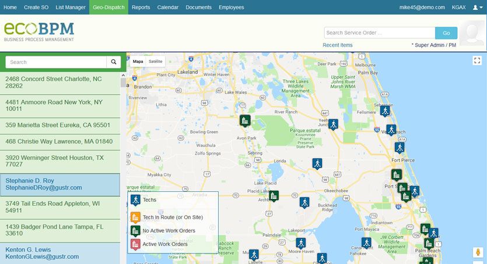
Task: Open the Reports menu
Action: 141,7
